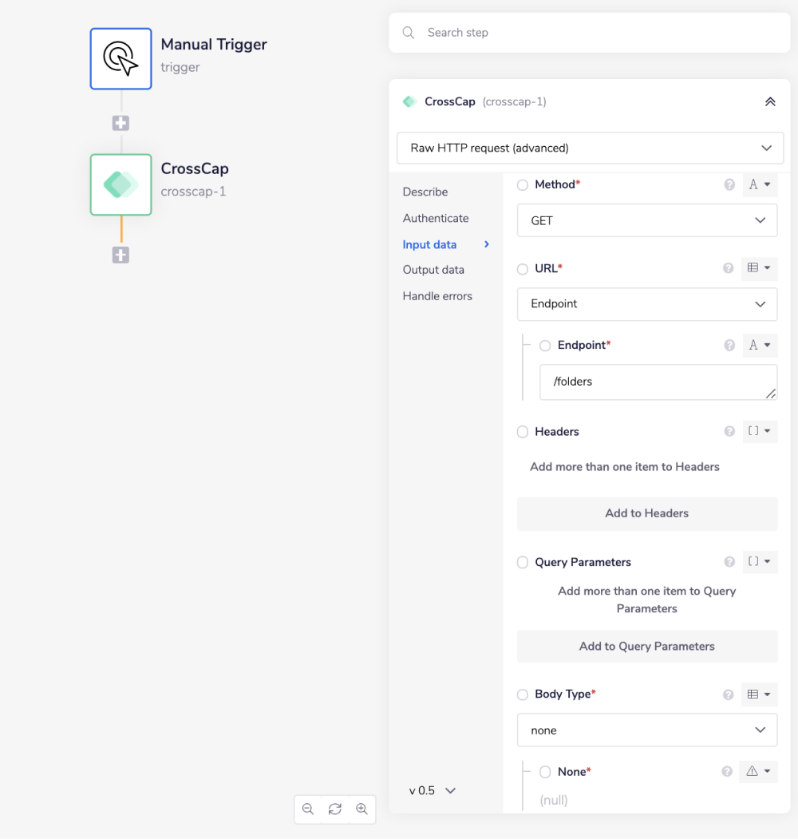Click Add to Headers button

point(646,513)
